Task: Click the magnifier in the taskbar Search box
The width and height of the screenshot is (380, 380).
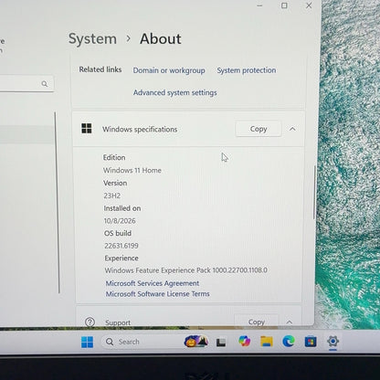Action: point(110,342)
